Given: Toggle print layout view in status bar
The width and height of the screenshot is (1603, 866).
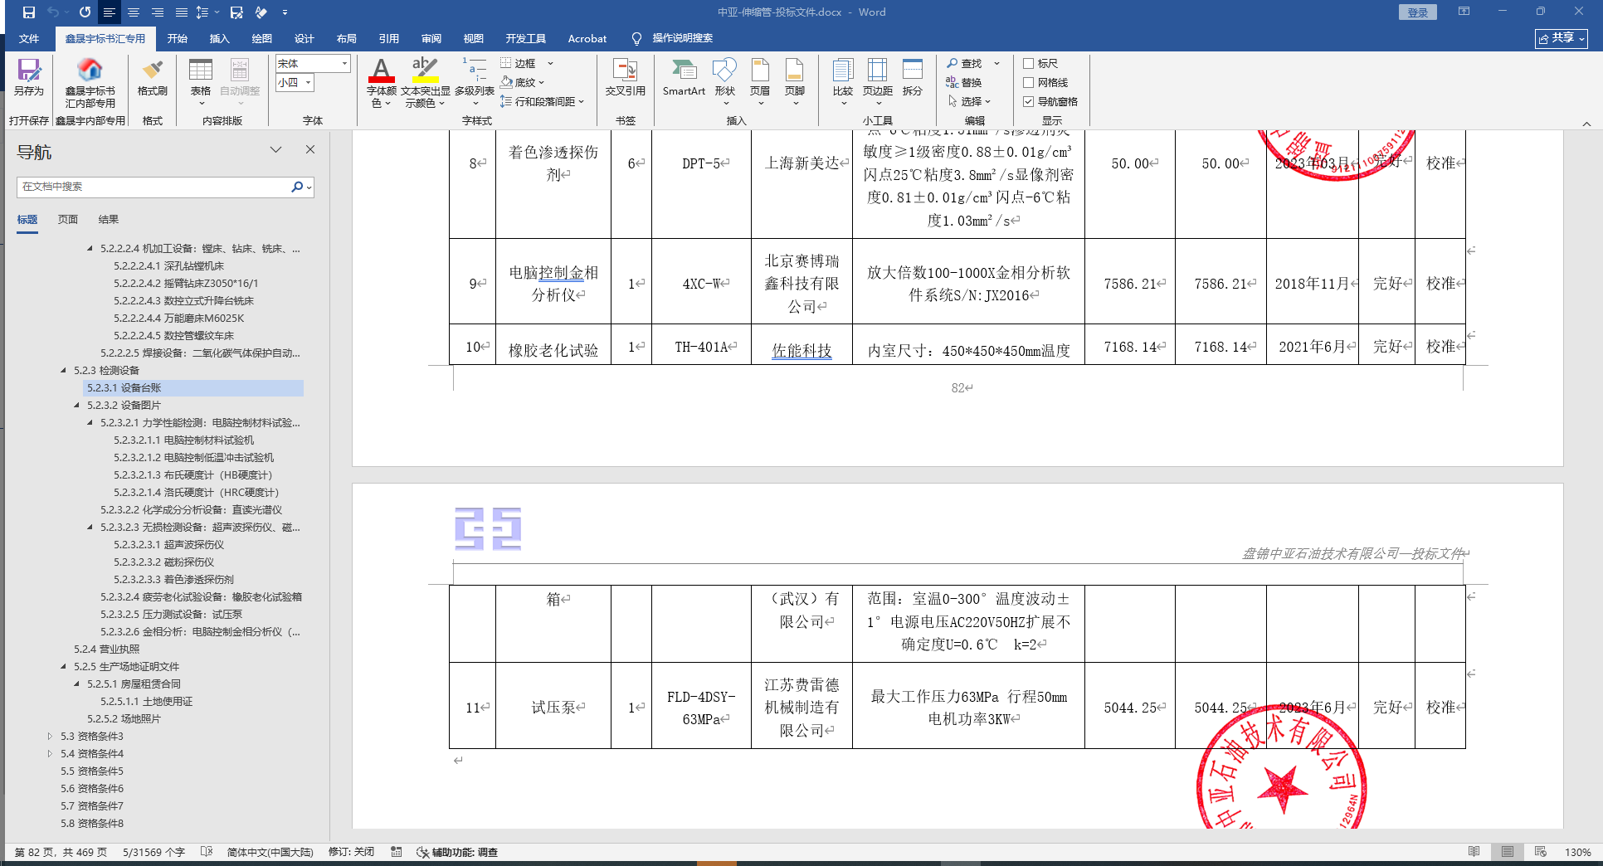Looking at the screenshot, I should [x=1508, y=852].
